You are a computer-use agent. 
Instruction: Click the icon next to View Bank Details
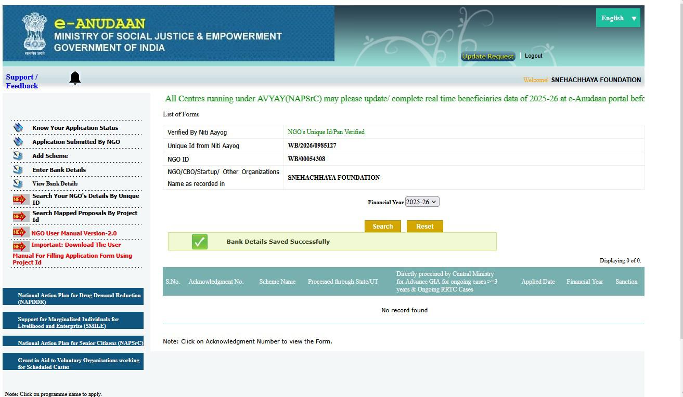click(x=18, y=183)
